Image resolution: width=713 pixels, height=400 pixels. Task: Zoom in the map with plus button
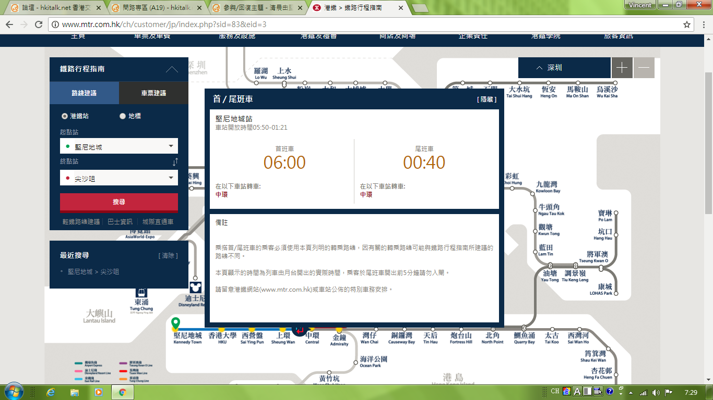pos(622,68)
